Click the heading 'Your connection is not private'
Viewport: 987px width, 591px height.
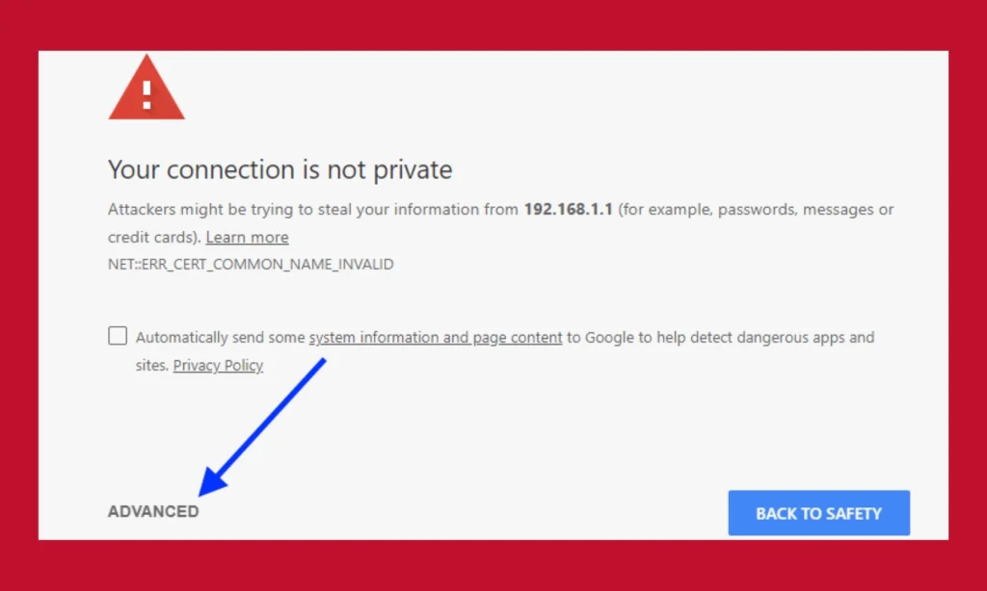click(280, 169)
